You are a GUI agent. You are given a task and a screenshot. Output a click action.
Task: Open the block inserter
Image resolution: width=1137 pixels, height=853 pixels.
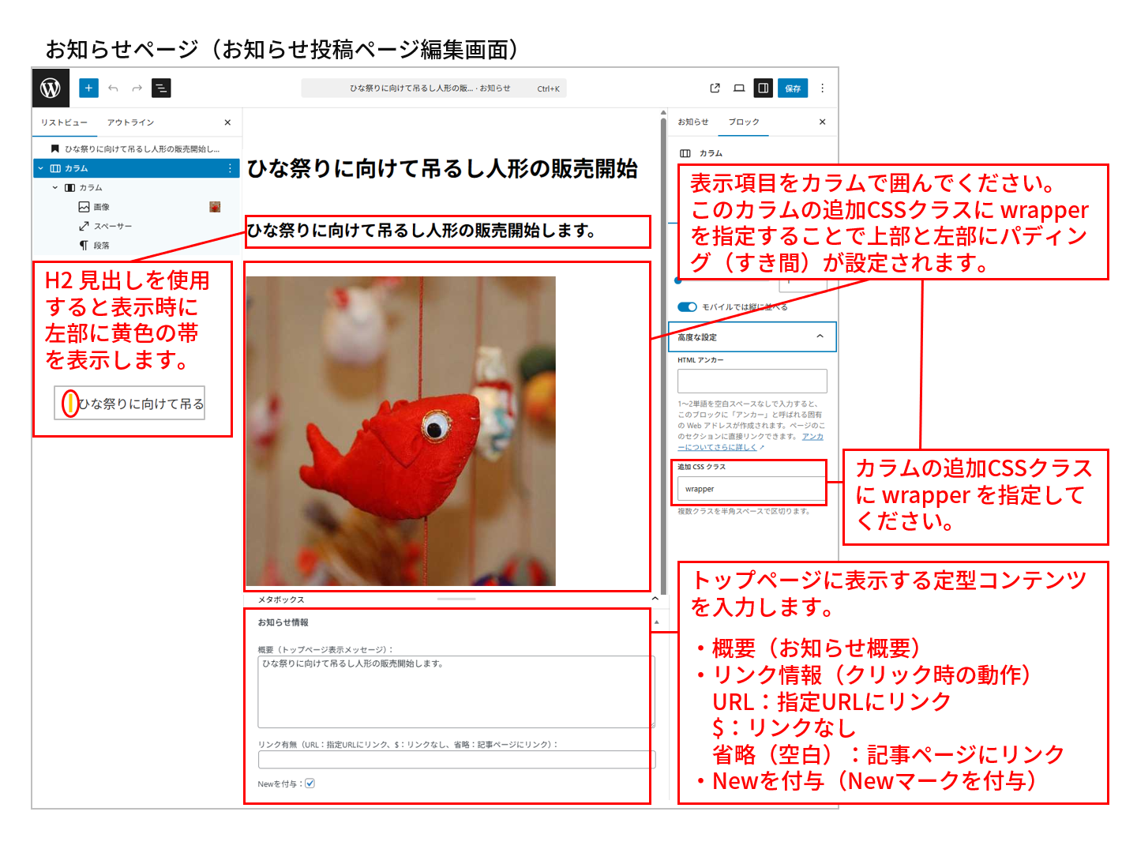click(x=88, y=88)
